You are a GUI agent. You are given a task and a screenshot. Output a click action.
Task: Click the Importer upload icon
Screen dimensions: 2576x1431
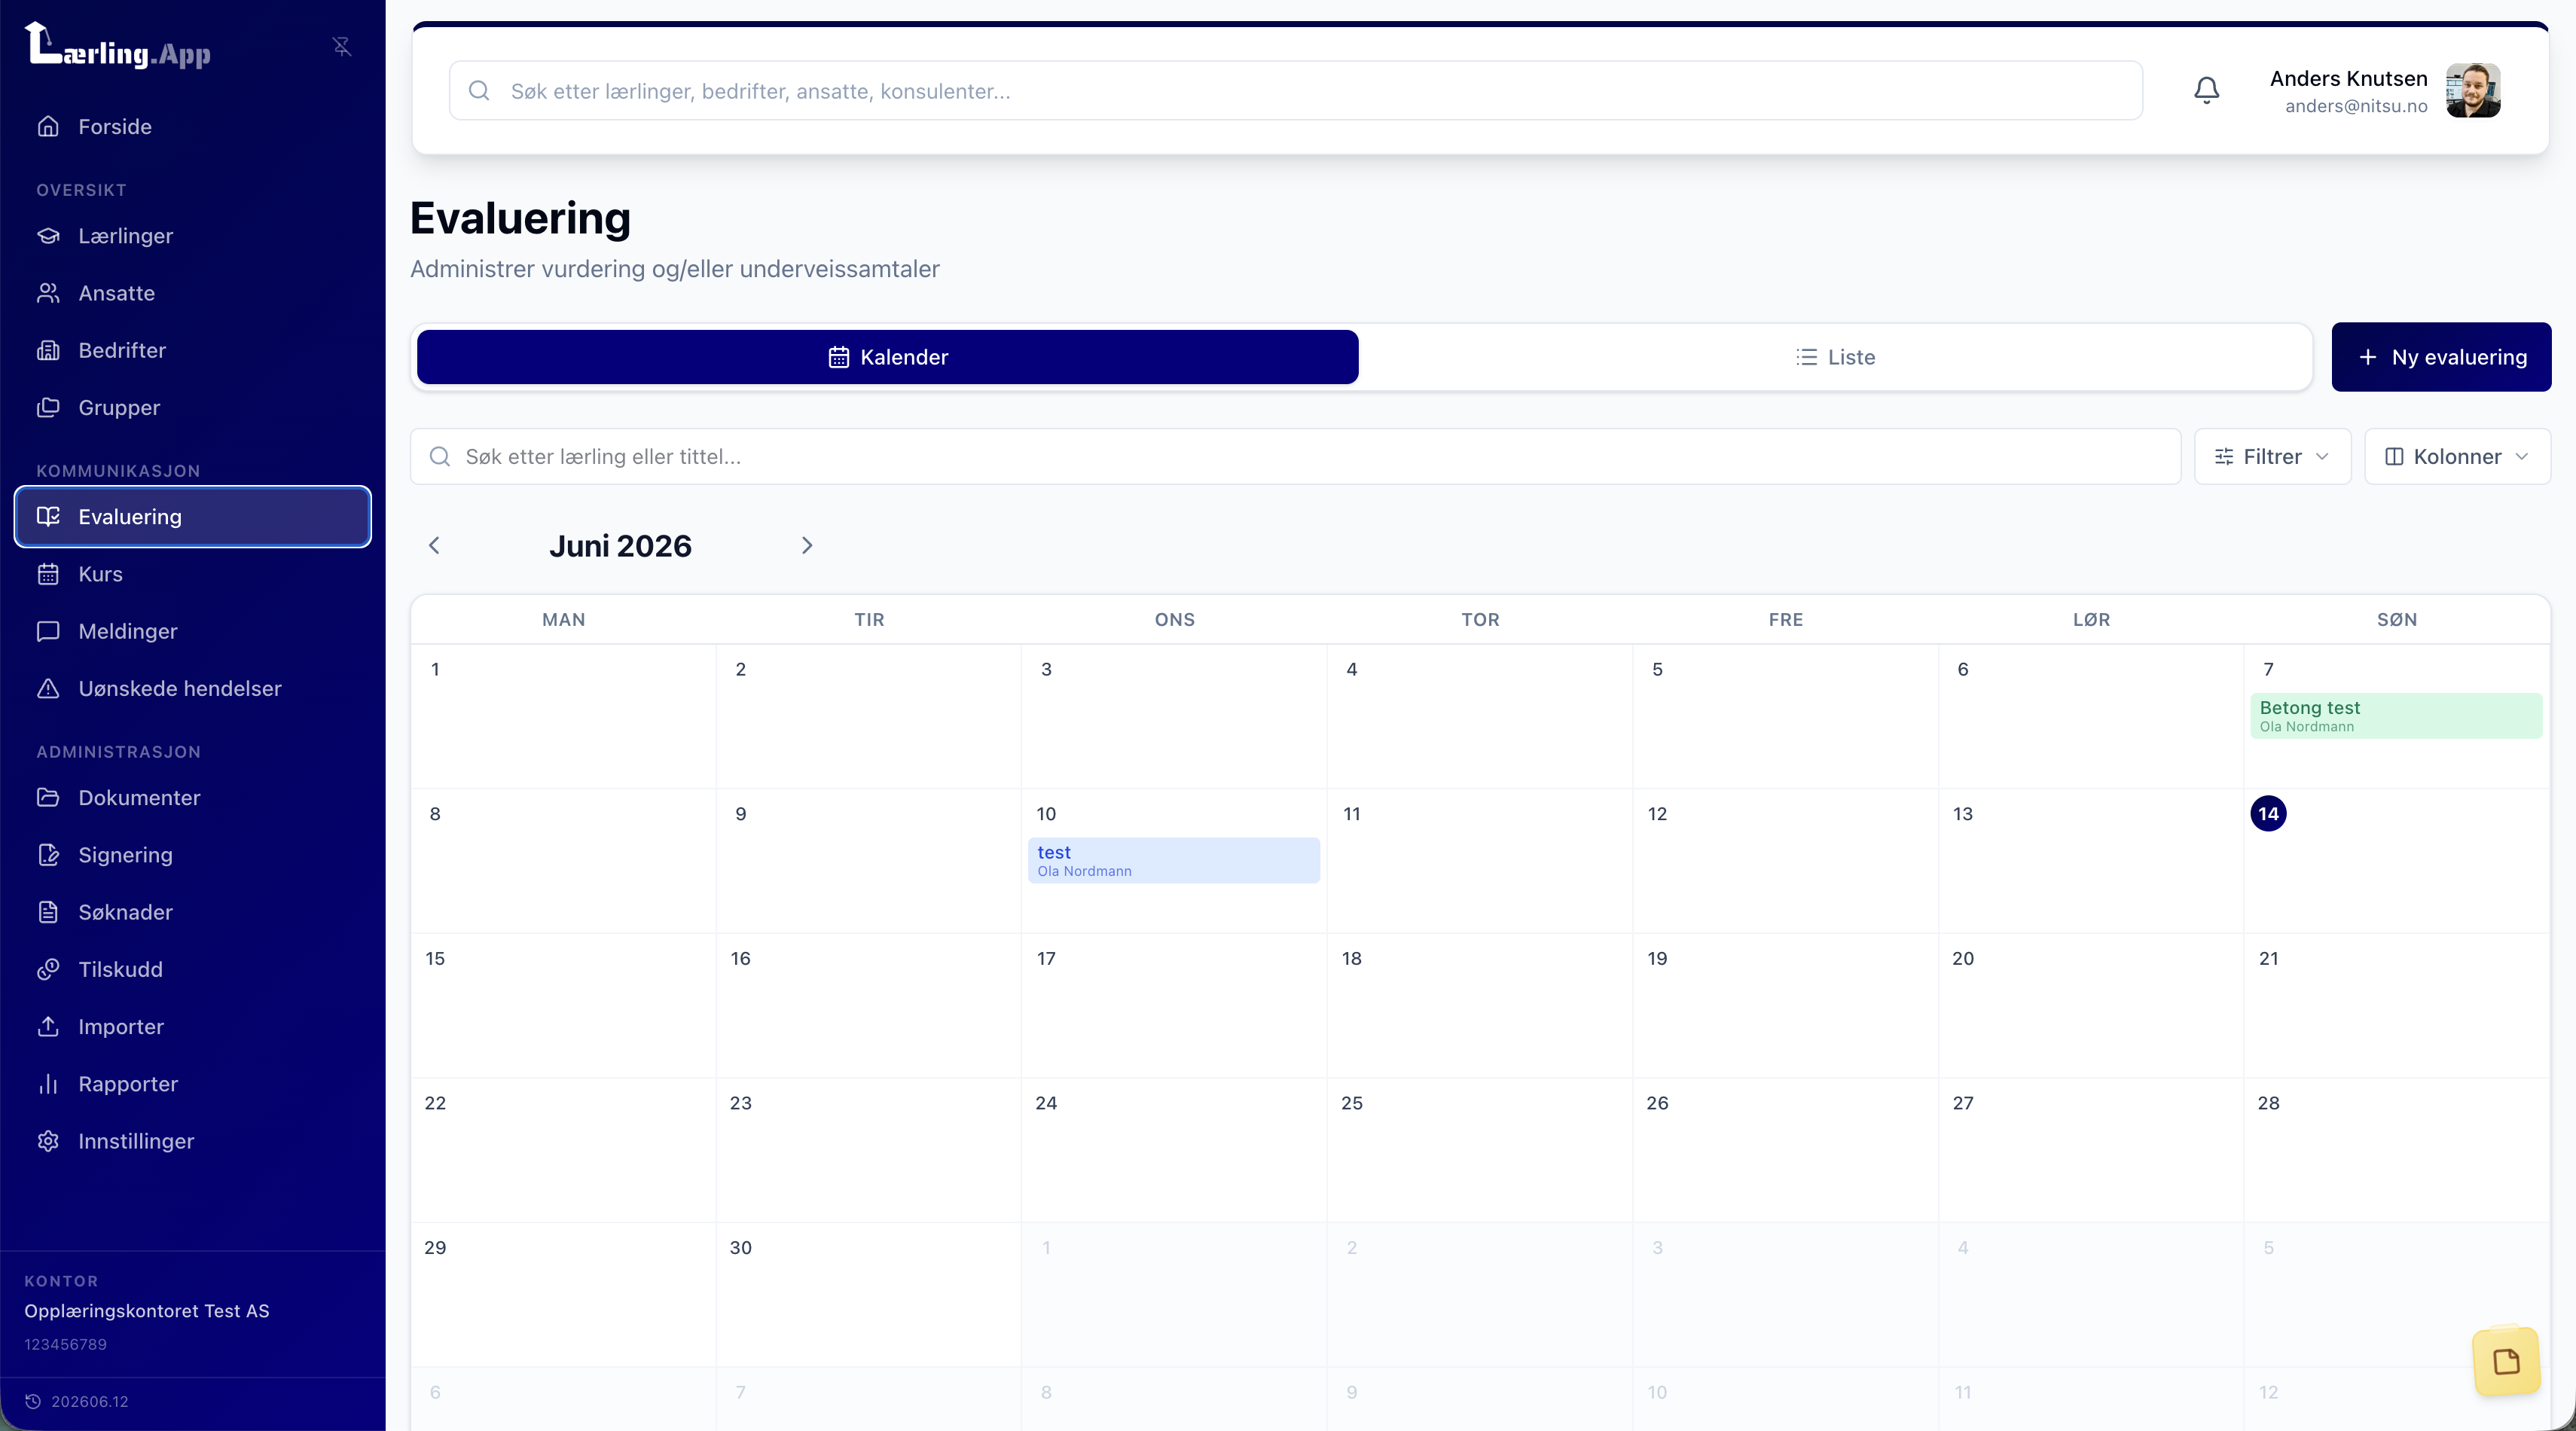[48, 1026]
